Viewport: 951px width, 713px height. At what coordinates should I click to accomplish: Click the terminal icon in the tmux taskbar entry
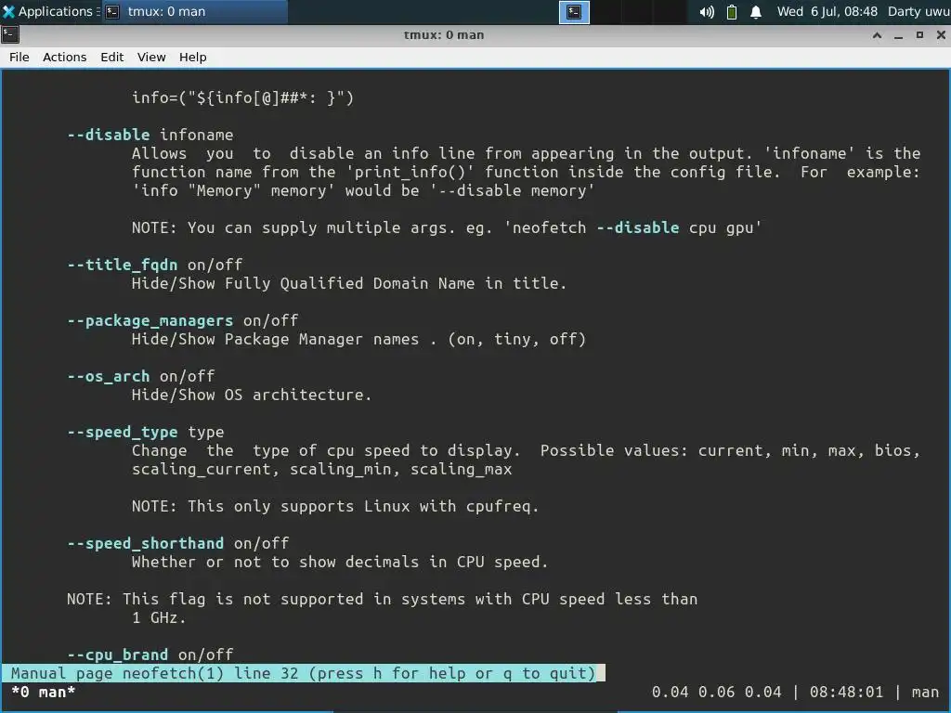click(112, 11)
